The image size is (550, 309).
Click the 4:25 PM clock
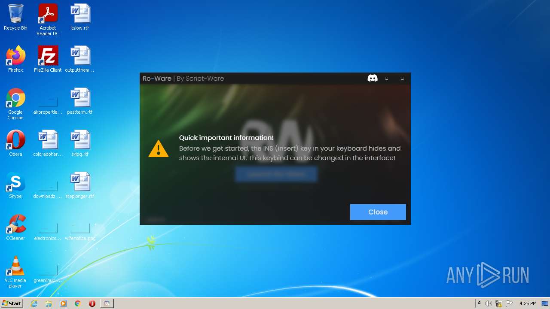click(528, 303)
